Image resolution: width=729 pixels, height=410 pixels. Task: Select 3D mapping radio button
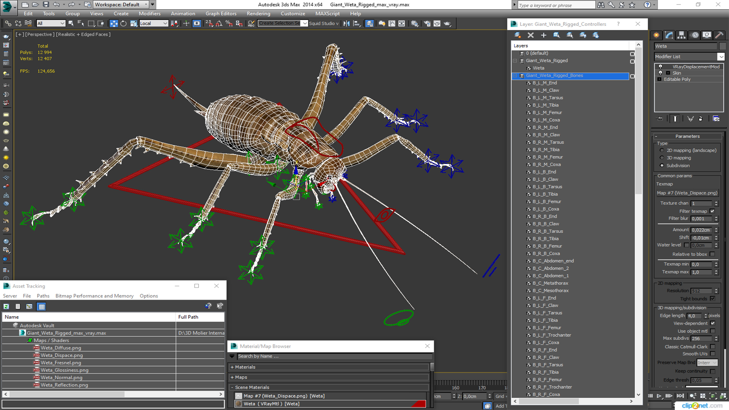[x=662, y=158]
